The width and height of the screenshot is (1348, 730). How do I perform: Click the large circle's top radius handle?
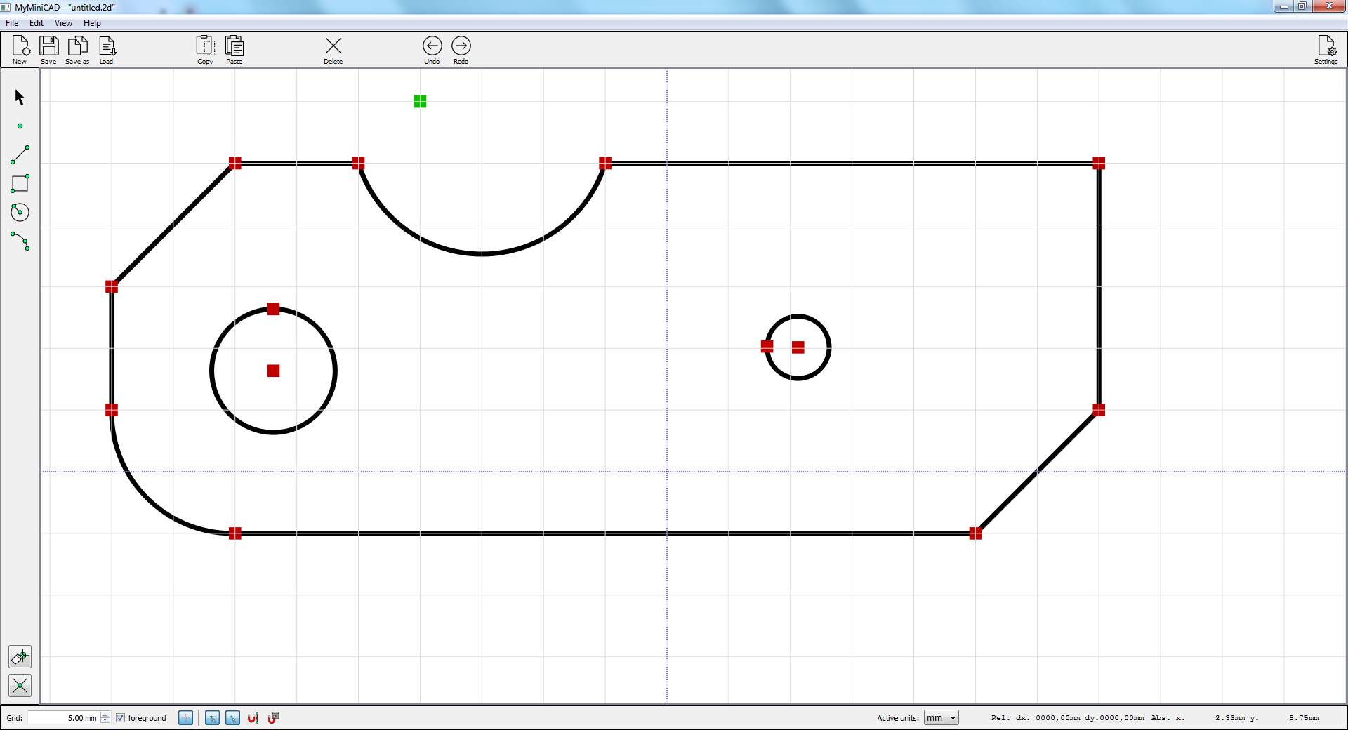point(274,309)
